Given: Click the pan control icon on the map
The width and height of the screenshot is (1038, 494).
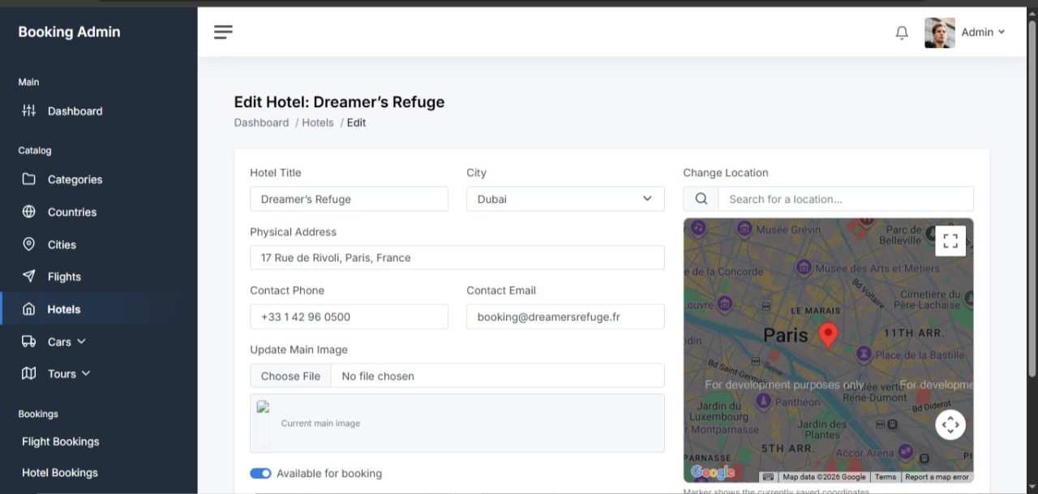Looking at the screenshot, I should pos(950,424).
